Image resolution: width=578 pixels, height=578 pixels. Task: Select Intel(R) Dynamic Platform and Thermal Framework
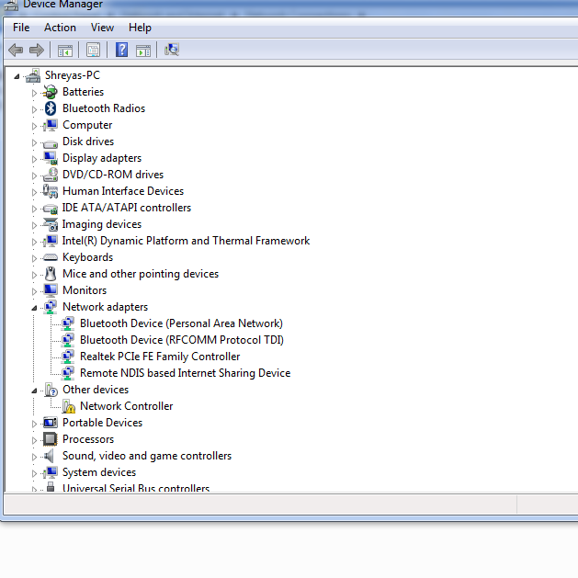click(186, 241)
